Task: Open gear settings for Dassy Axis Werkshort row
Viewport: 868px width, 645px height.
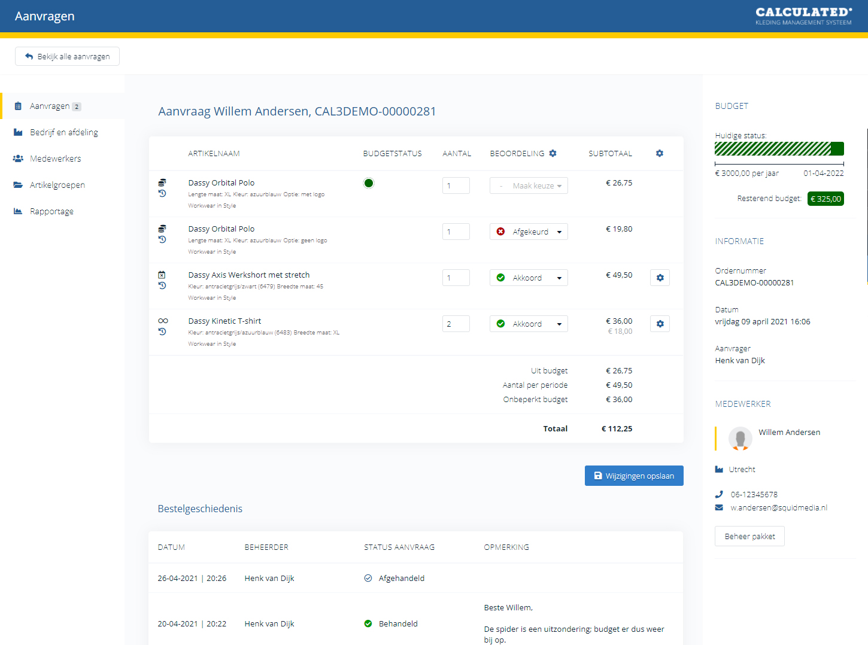Action: (660, 278)
